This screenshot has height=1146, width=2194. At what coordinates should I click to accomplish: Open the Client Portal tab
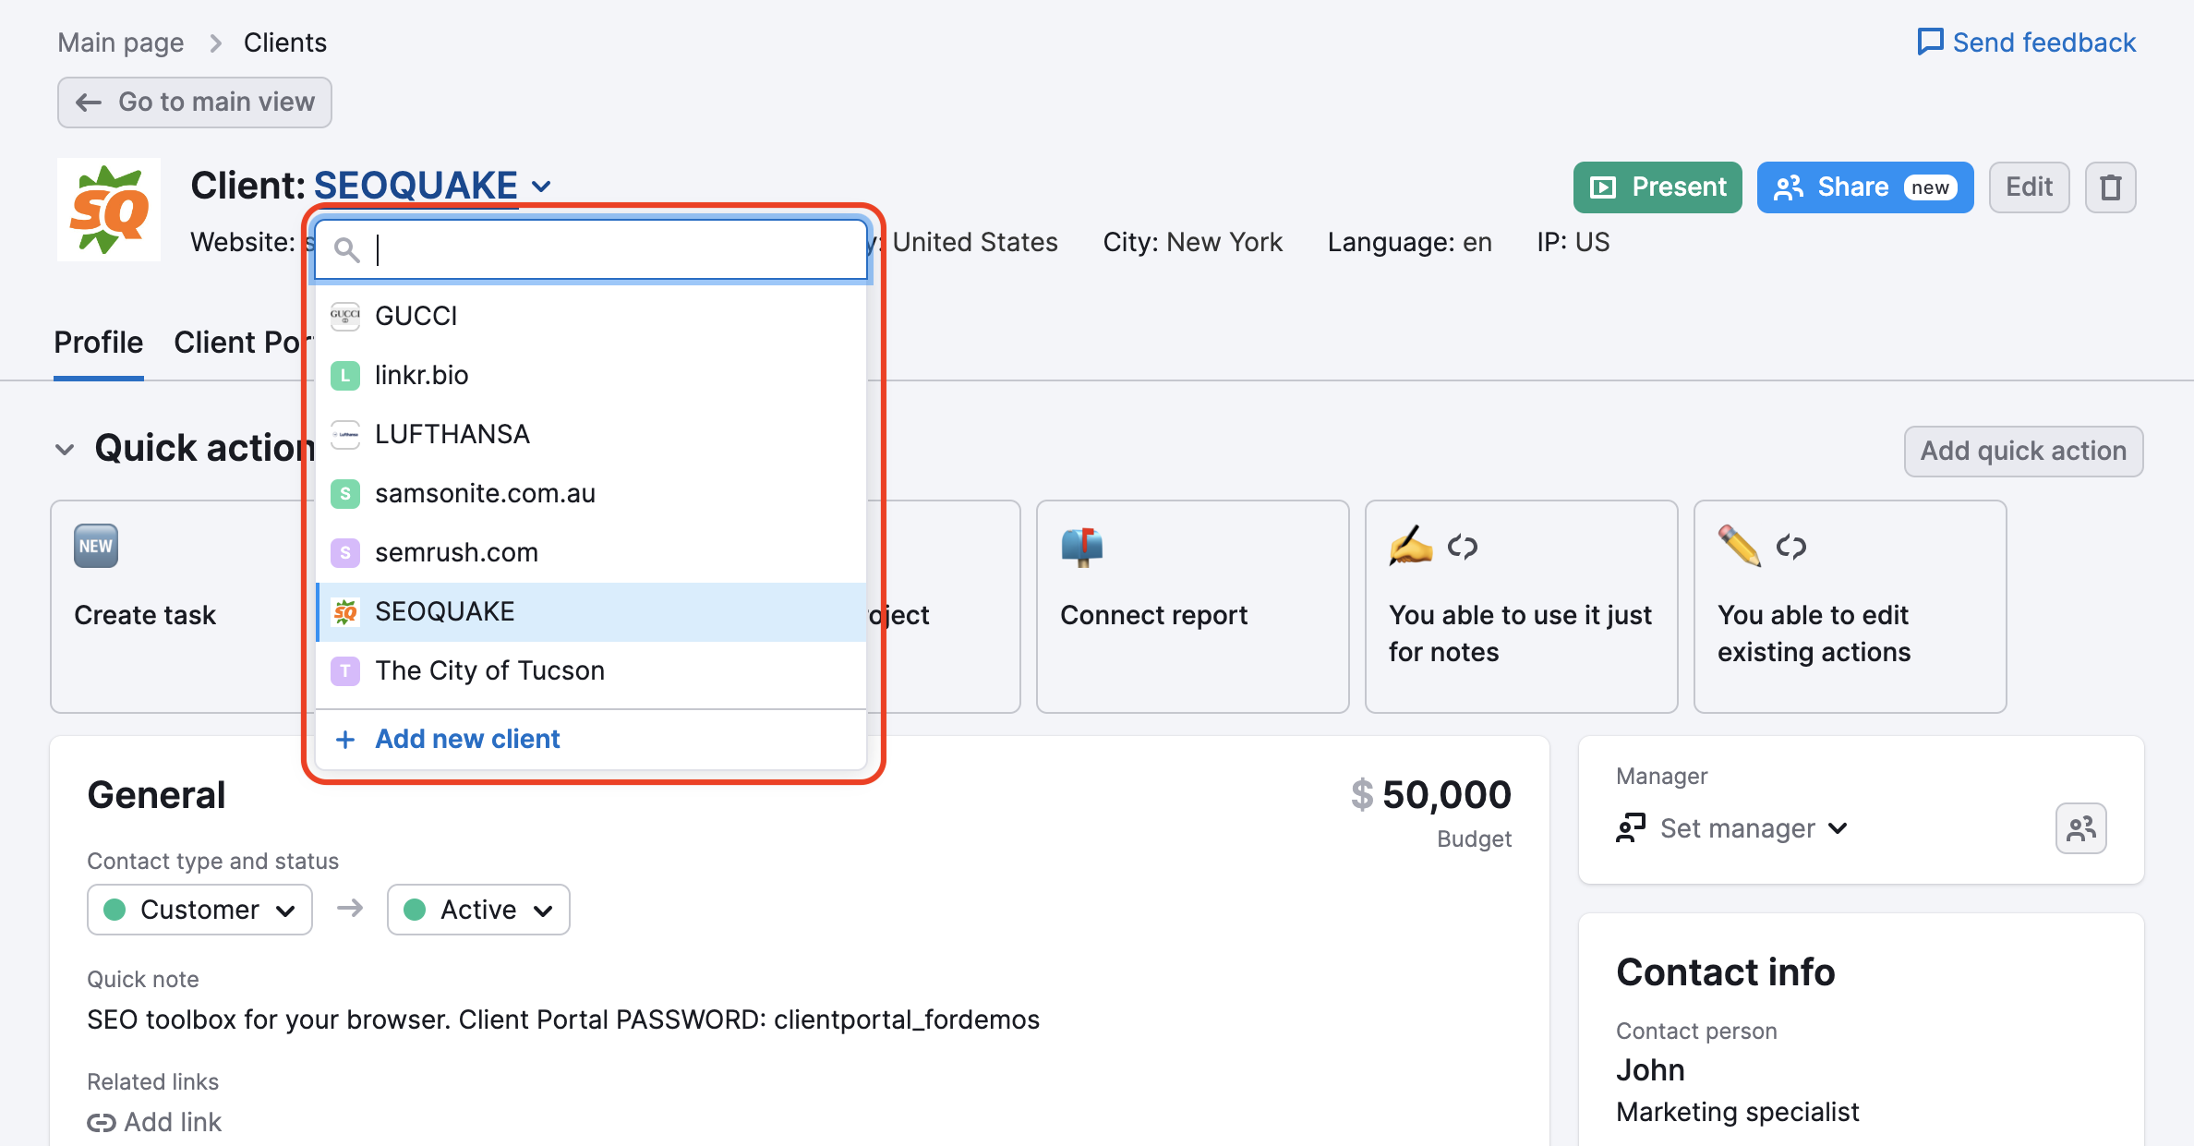click(243, 343)
